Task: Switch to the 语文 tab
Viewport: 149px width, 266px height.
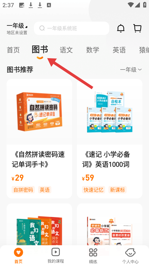Action: pyautogui.click(x=66, y=50)
